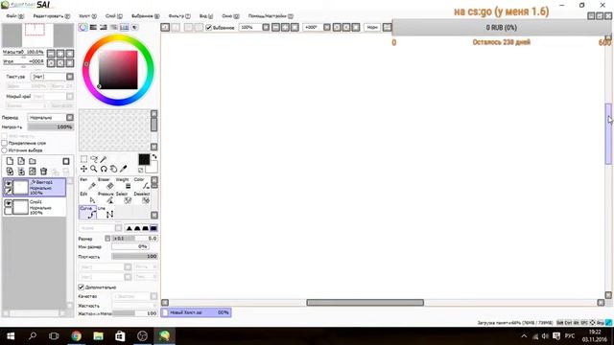This screenshot has width=614, height=345.
Task: Open the Фильтр menu
Action: point(179,16)
